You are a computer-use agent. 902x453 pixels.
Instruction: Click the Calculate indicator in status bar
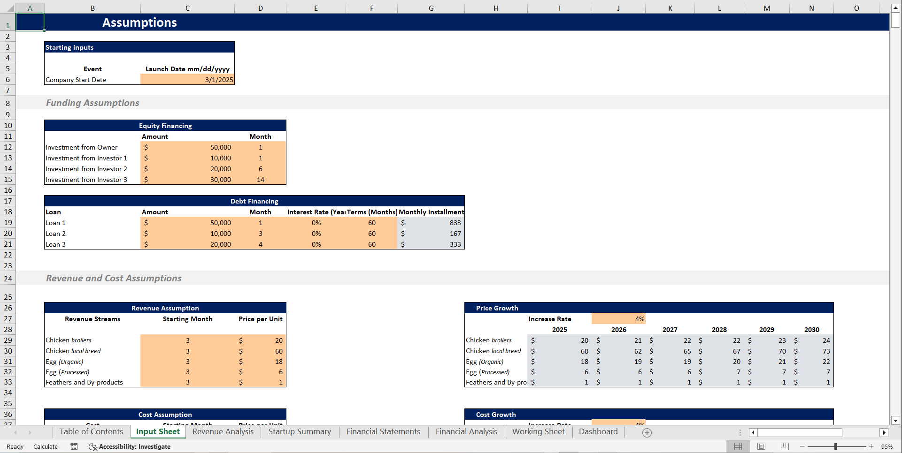[x=45, y=446]
